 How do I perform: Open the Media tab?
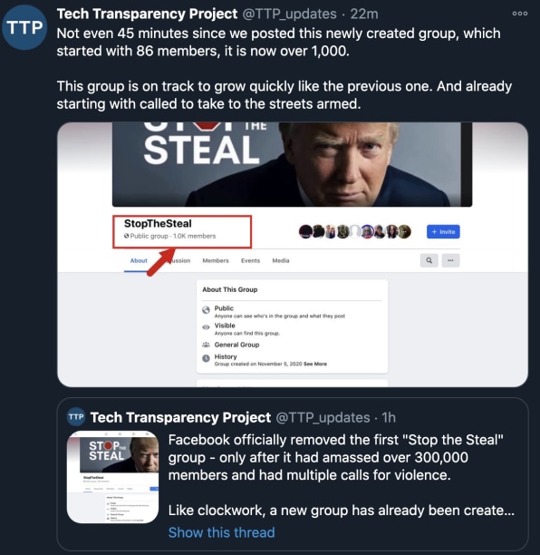[x=281, y=260]
